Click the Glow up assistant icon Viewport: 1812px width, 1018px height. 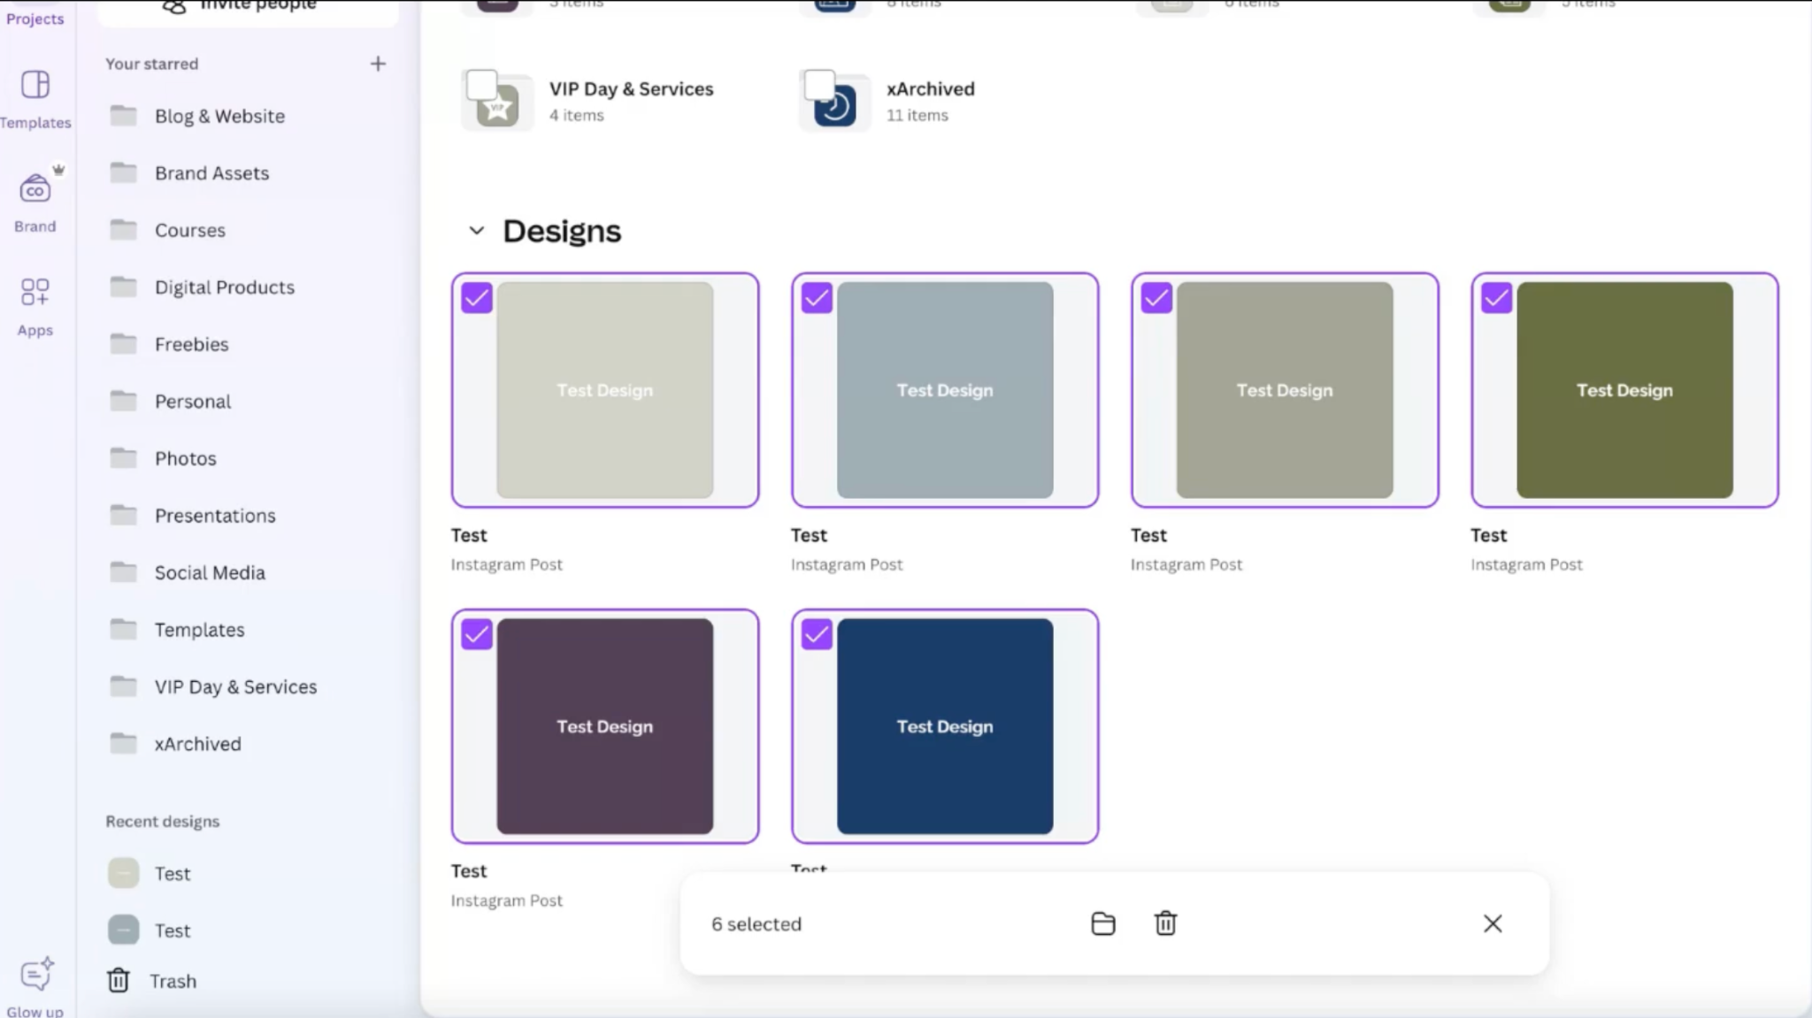click(36, 973)
